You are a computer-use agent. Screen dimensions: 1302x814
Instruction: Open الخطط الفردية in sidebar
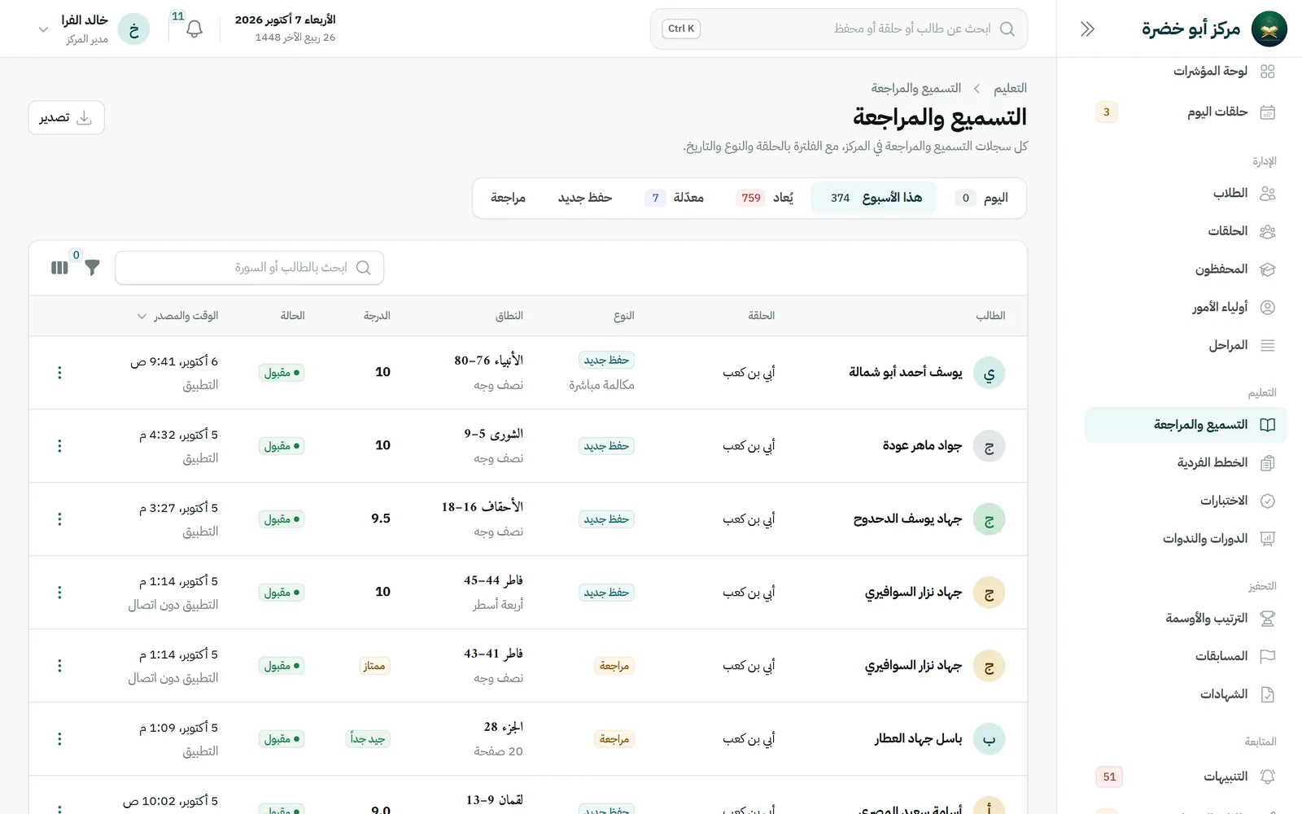tap(1186, 463)
